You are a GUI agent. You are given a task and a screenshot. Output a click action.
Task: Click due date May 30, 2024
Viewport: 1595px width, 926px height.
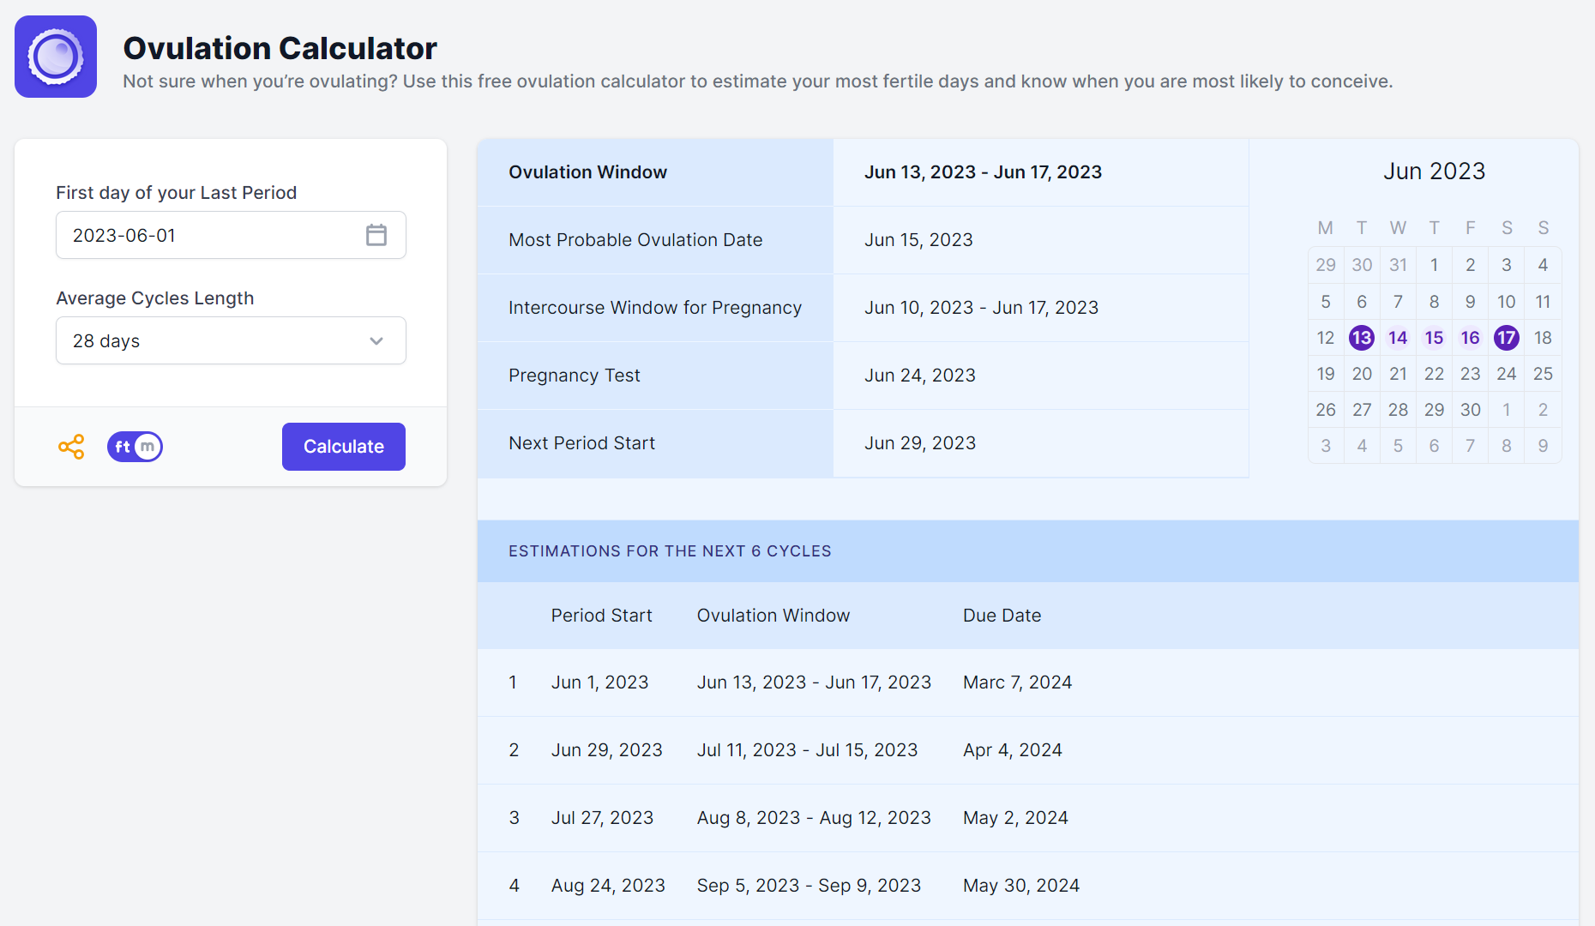click(1021, 886)
